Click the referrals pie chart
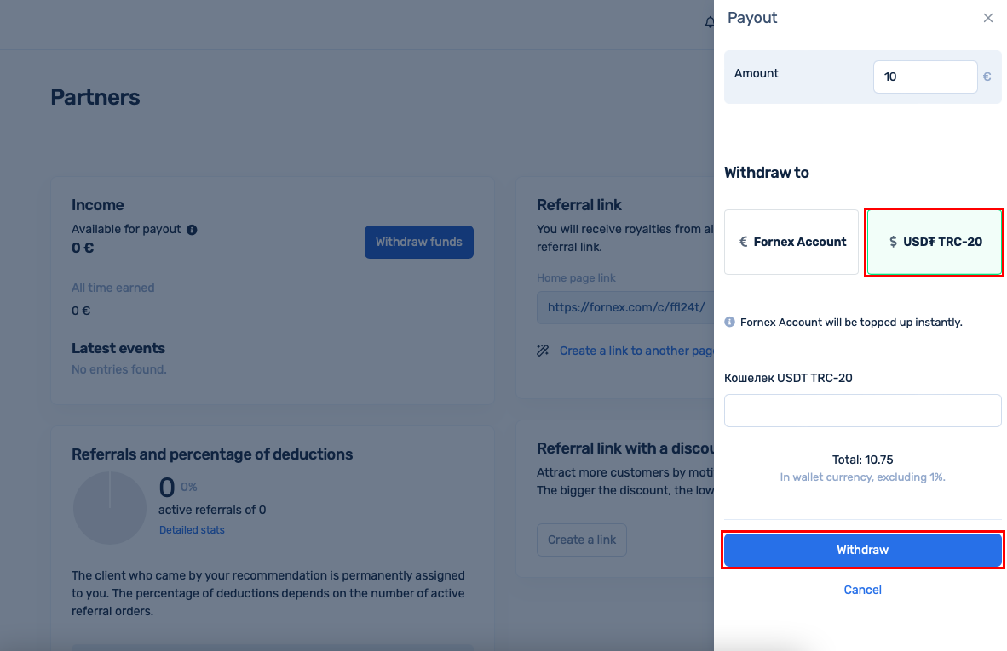This screenshot has width=1007, height=651. [x=110, y=508]
